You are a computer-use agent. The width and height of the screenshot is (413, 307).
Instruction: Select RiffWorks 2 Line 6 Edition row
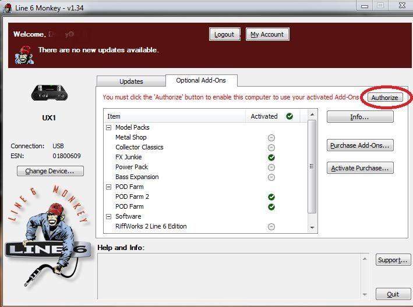point(206,227)
